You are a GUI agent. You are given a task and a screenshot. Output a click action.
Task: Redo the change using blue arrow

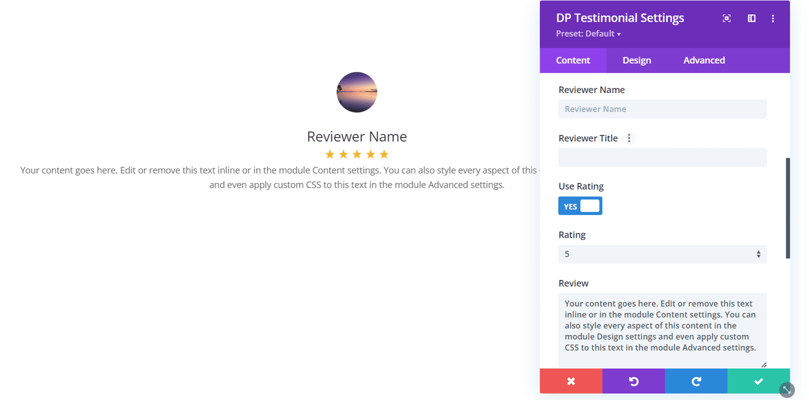(x=696, y=381)
